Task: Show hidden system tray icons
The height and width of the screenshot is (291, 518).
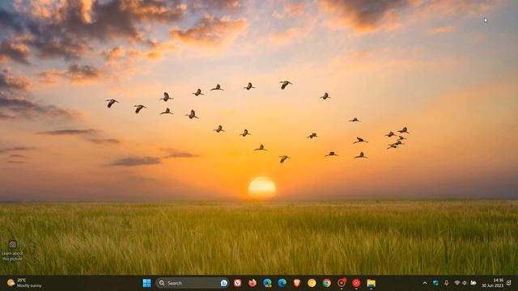Action: point(425,283)
